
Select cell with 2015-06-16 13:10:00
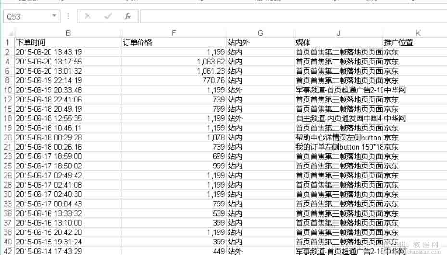tap(68, 223)
